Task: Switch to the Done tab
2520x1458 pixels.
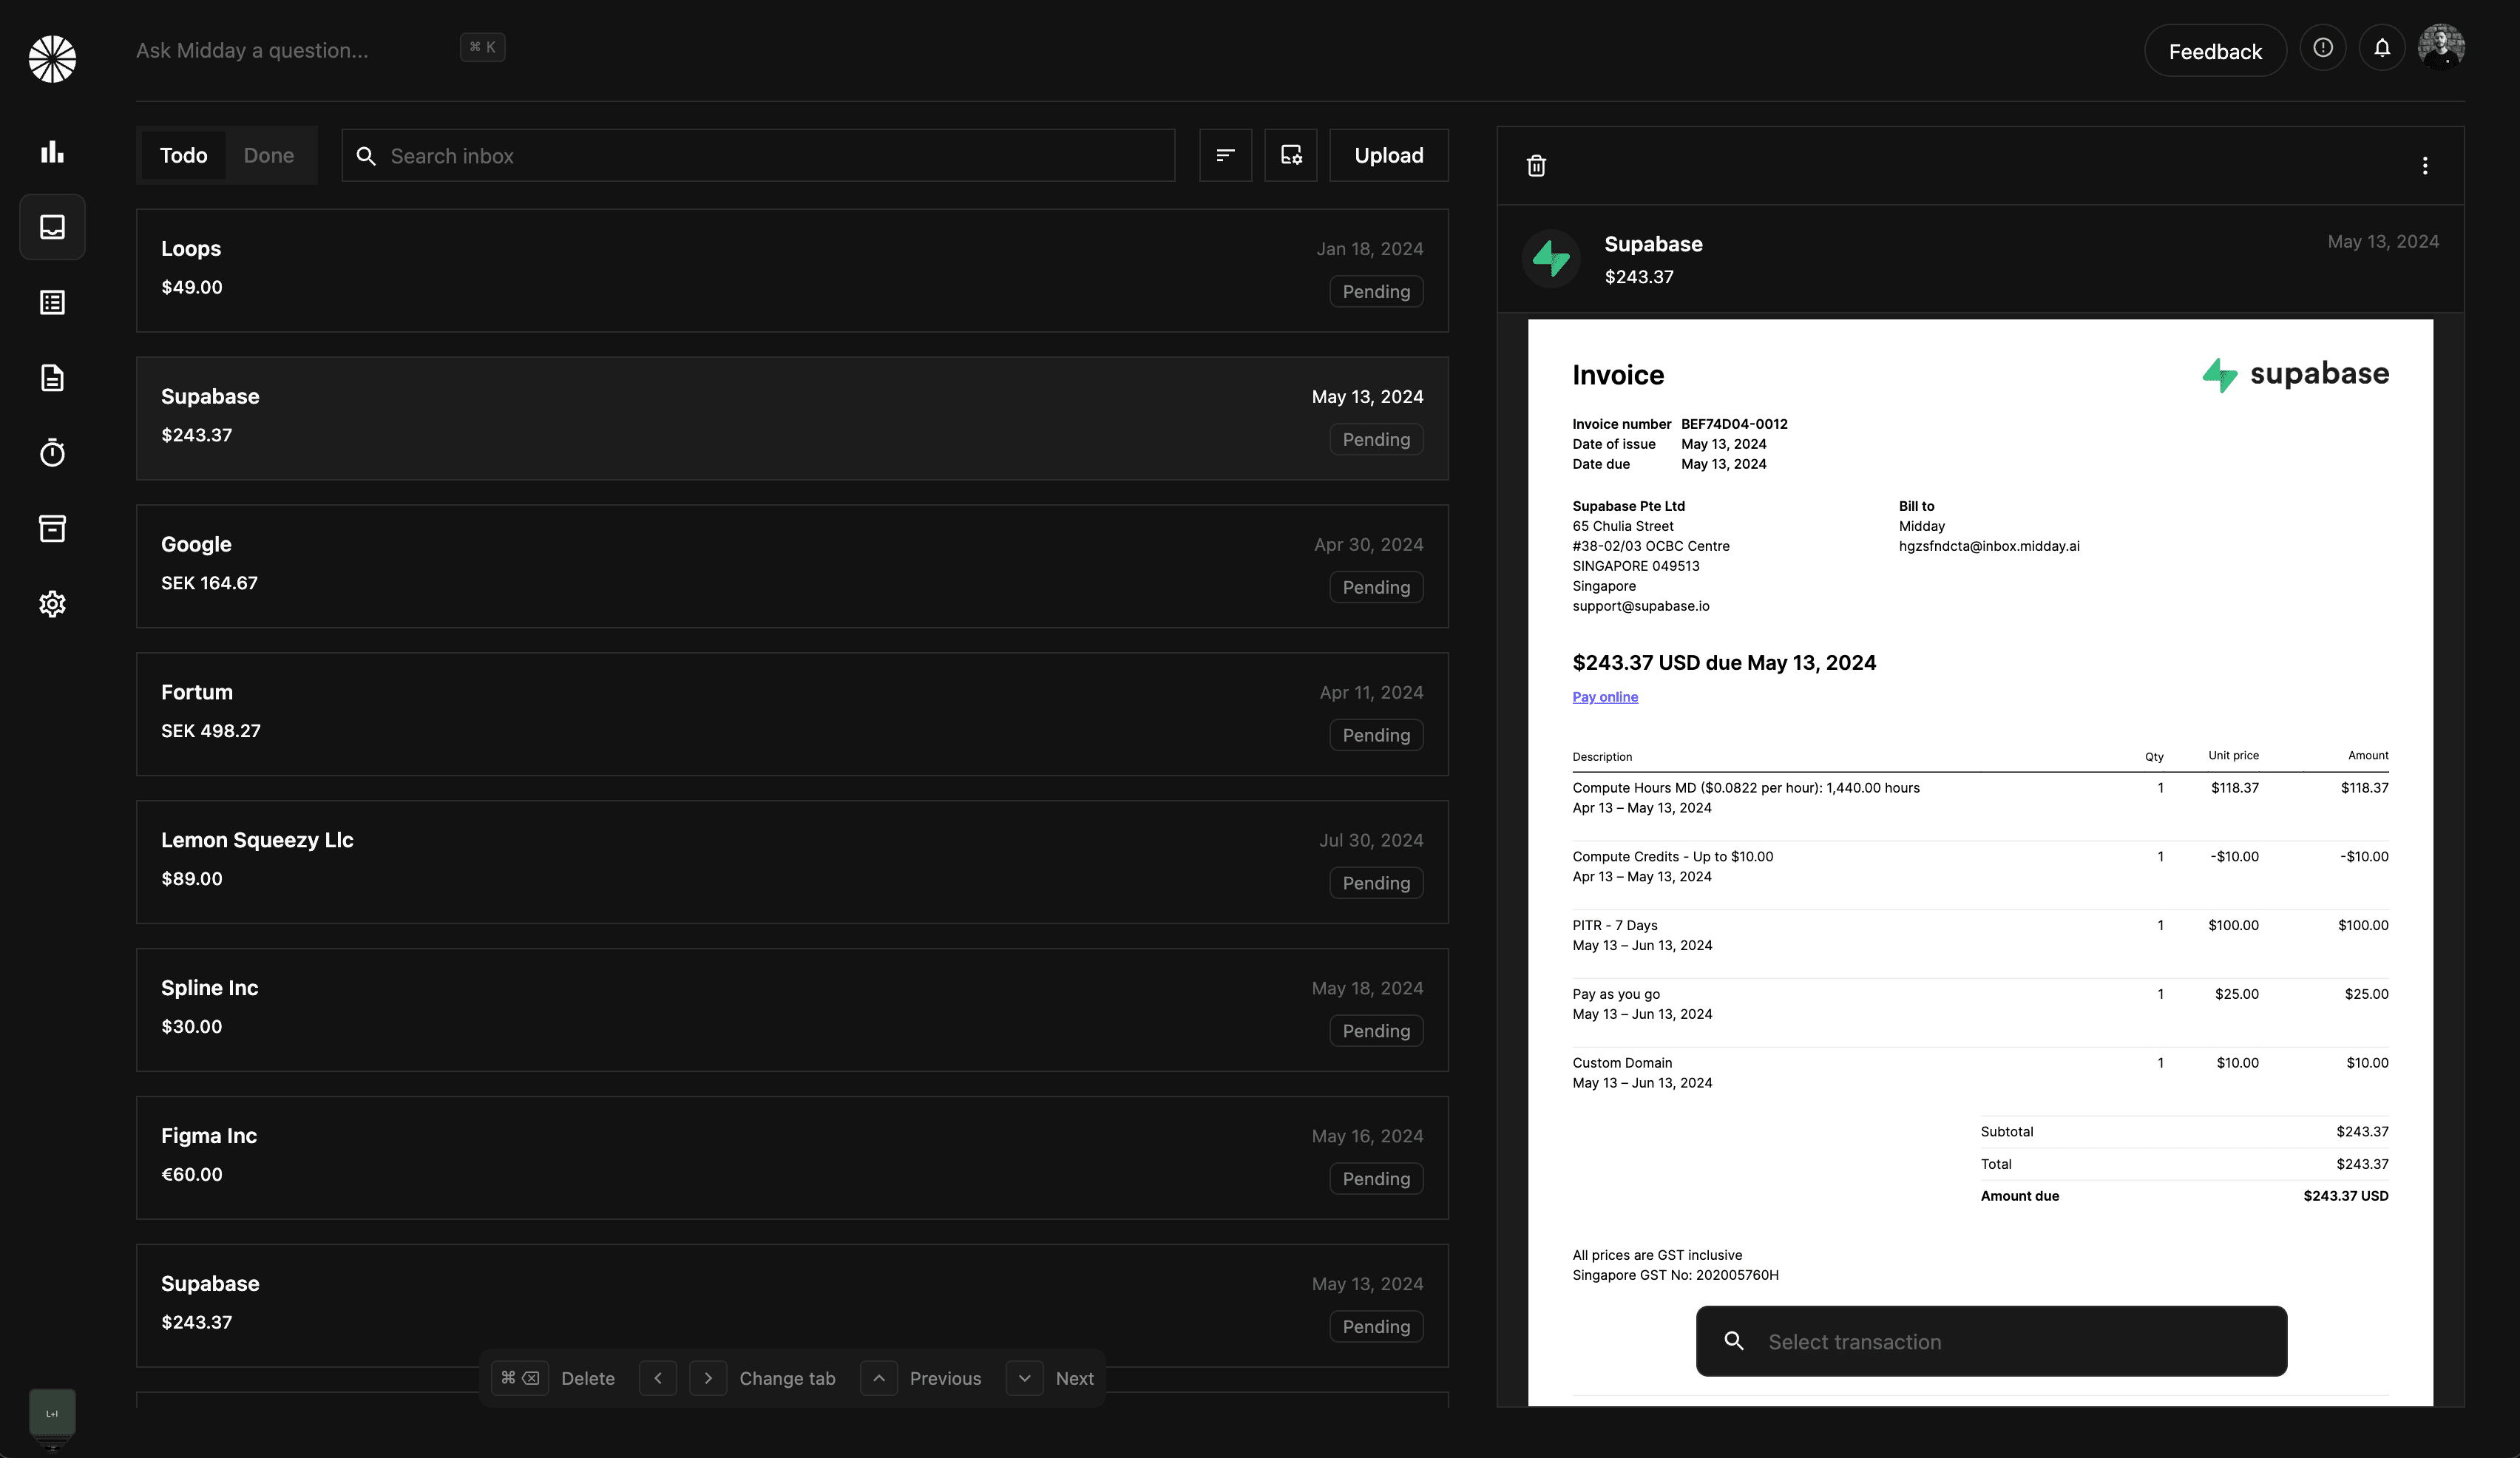Action: click(268, 155)
